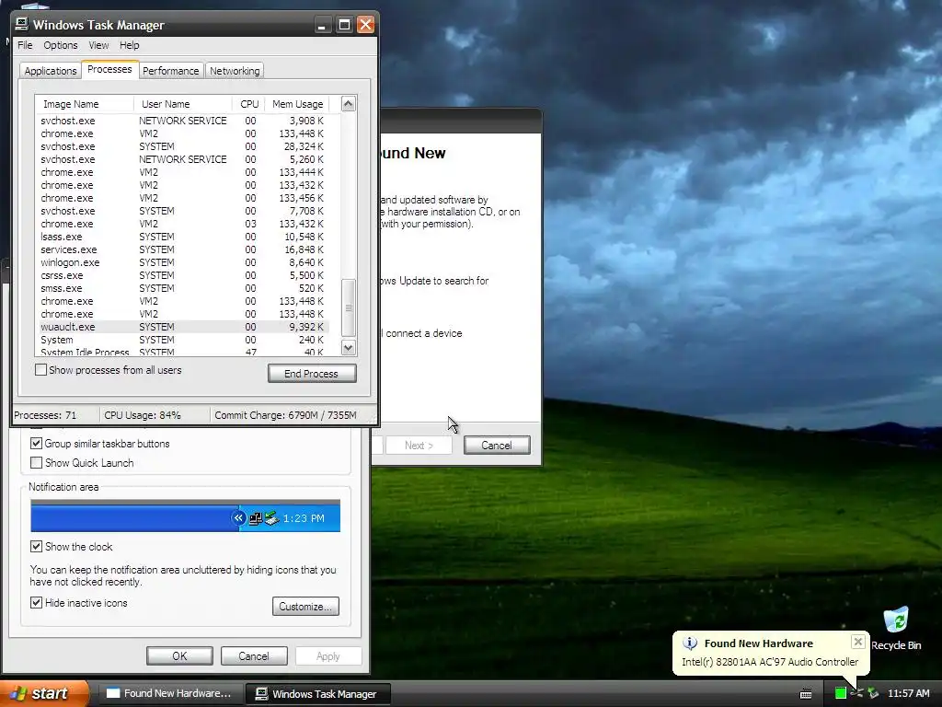Select svchost.exe using 7,708 K
The width and height of the screenshot is (942, 707).
point(184,211)
